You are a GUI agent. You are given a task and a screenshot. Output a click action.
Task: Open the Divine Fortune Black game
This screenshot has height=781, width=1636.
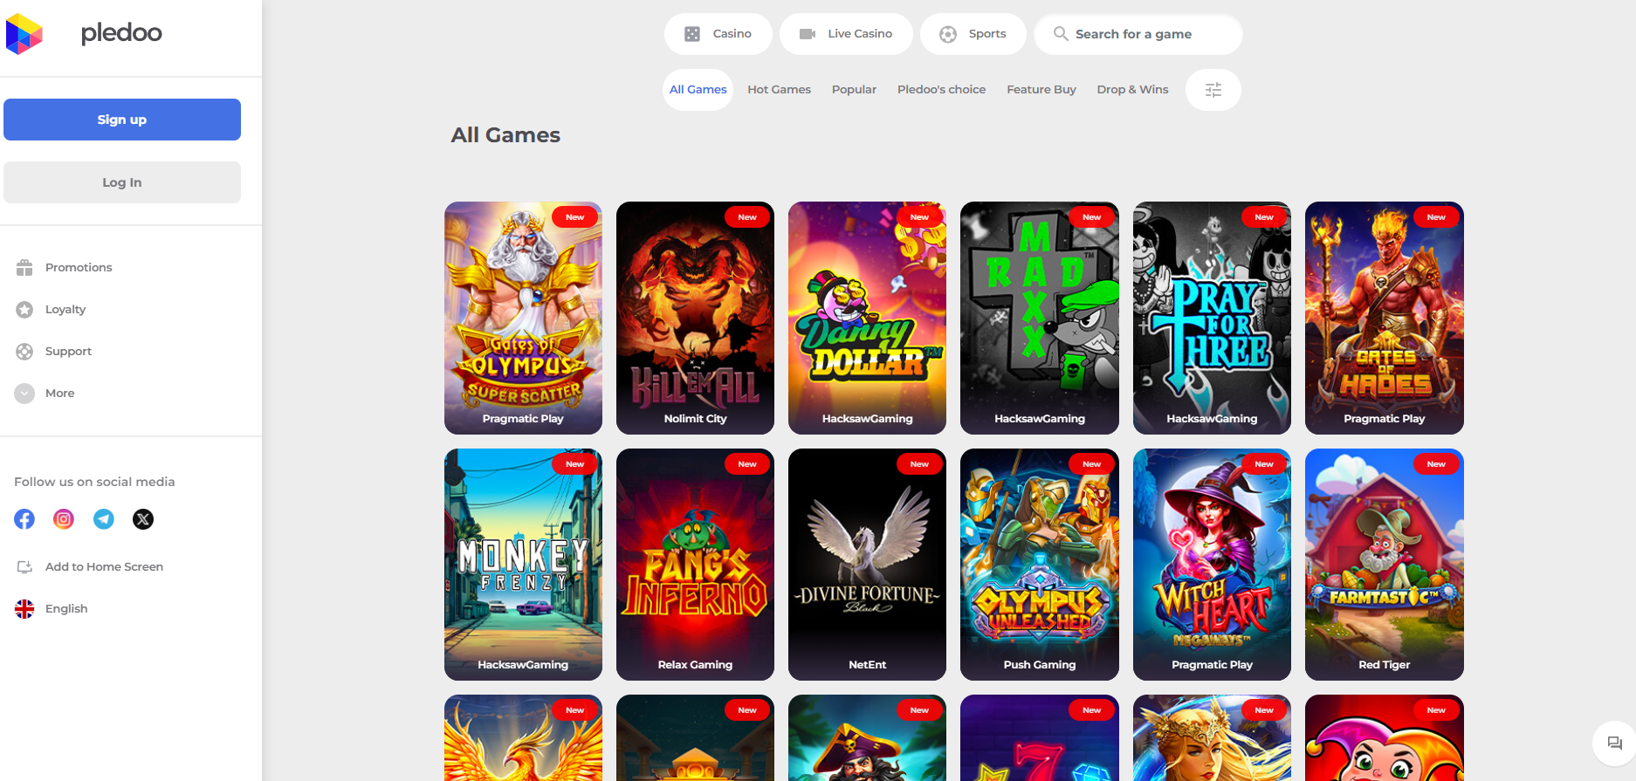coord(867,565)
